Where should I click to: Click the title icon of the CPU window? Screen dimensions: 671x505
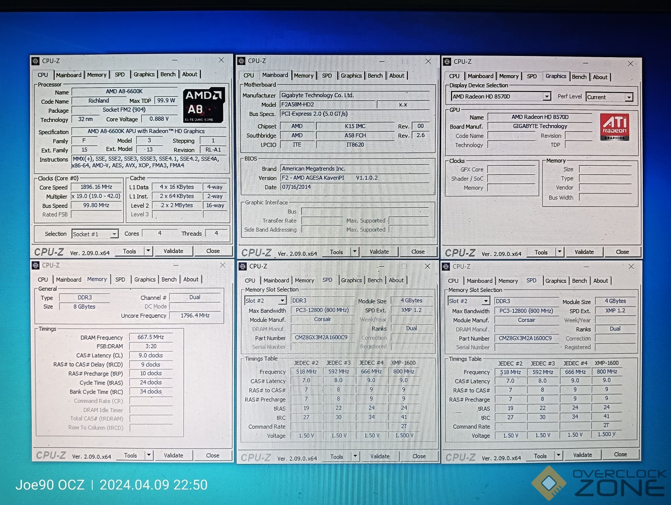tap(36, 61)
